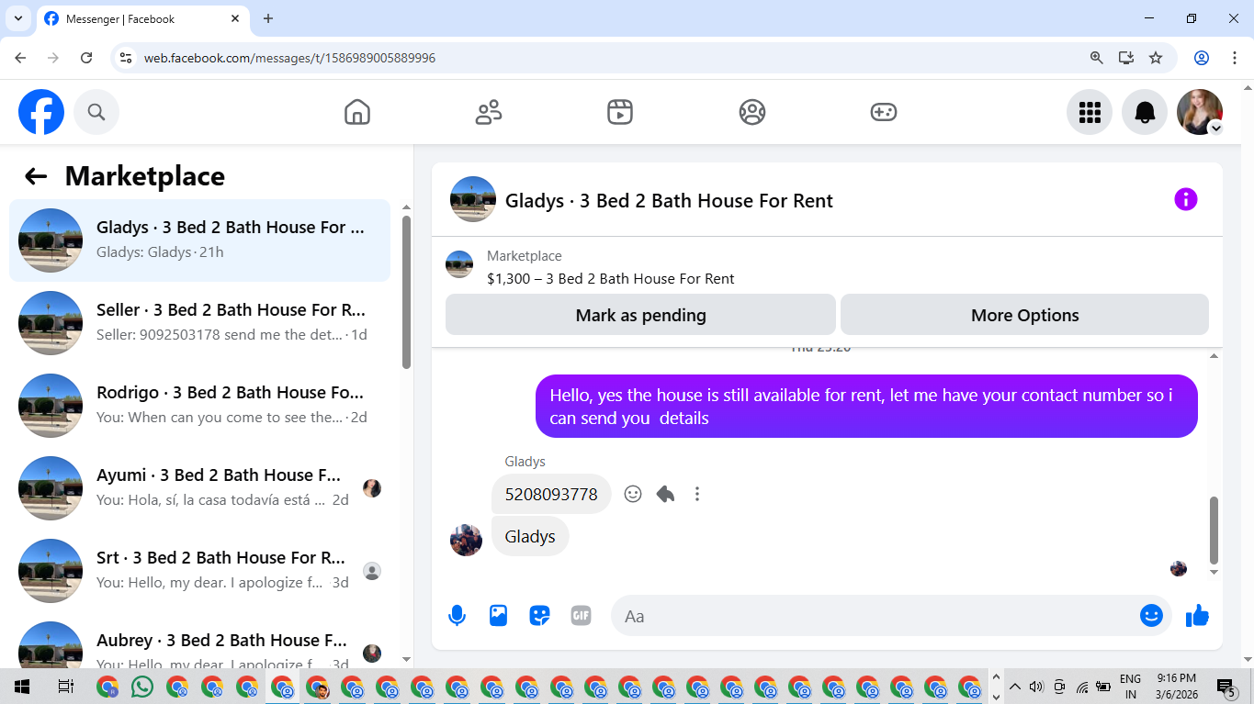This screenshot has width=1254, height=704.
Task: Show hidden system tray icons
Action: coord(1015,687)
